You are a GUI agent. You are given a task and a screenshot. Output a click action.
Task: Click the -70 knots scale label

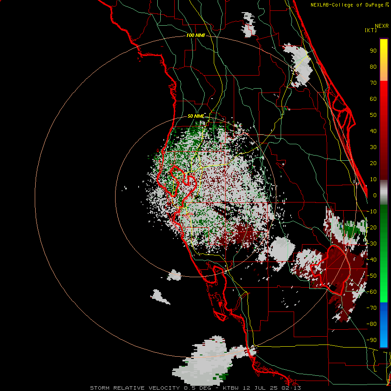coord(371,308)
